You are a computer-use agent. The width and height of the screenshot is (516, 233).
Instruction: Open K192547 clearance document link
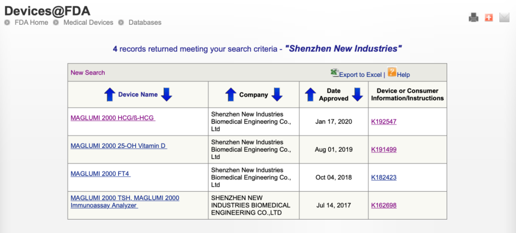point(384,122)
